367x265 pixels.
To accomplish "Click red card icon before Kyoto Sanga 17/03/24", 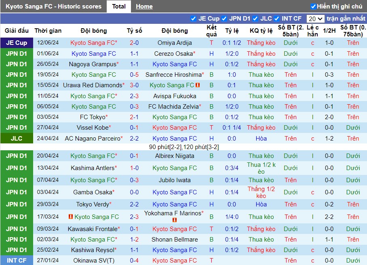I will 70,217.
